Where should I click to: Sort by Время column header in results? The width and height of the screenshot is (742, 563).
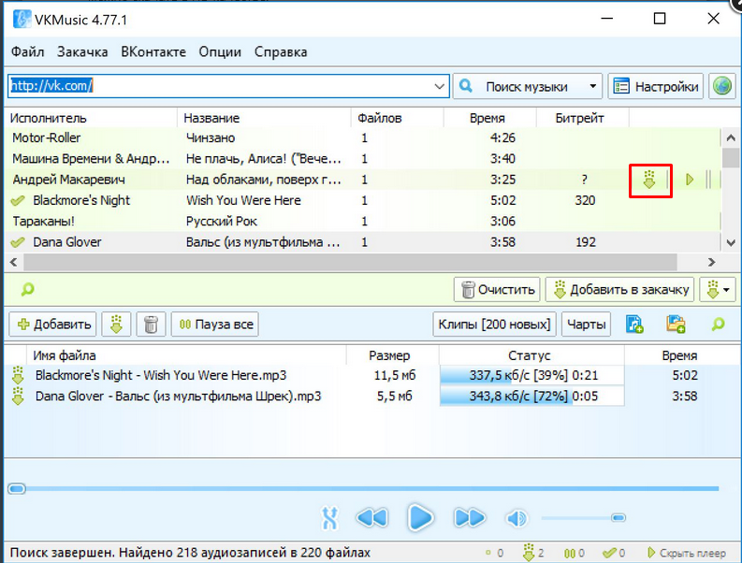tap(490, 118)
